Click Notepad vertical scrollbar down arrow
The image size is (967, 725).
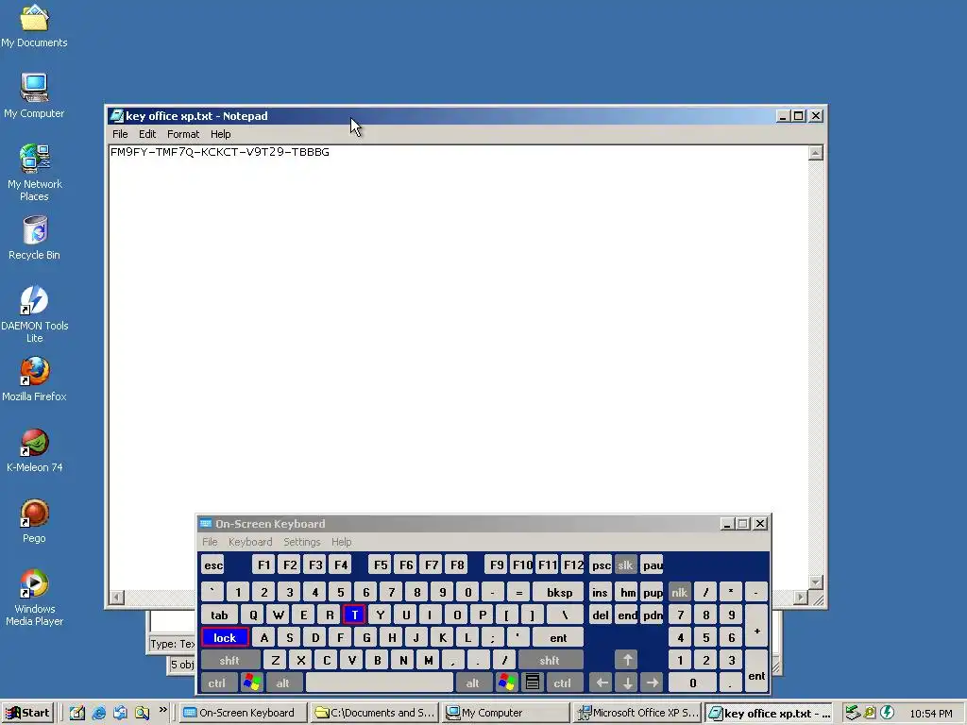click(815, 582)
